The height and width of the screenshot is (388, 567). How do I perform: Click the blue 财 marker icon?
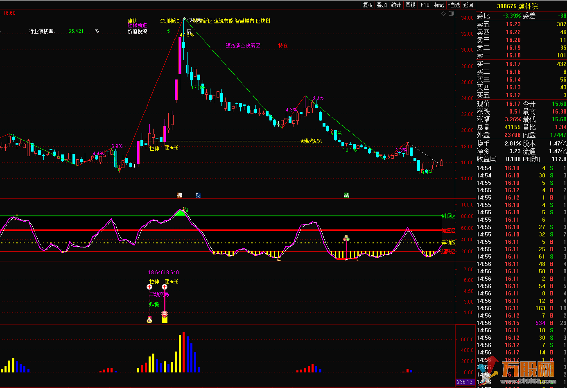tap(198, 195)
